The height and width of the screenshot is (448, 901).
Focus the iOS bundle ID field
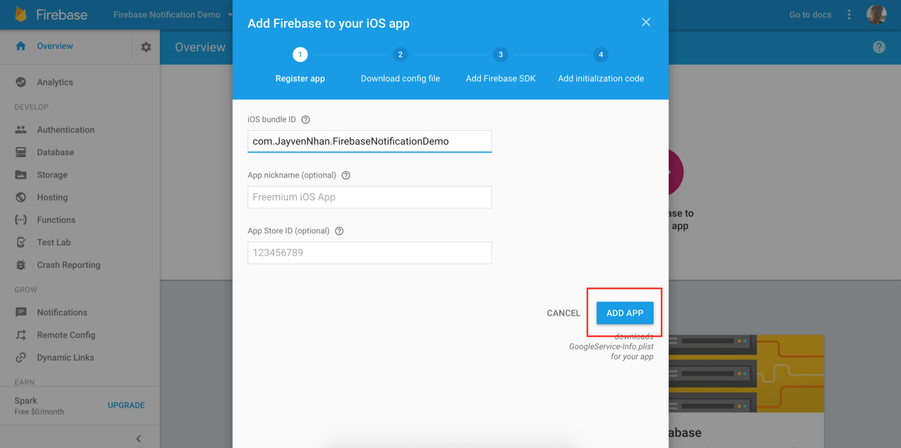point(369,141)
